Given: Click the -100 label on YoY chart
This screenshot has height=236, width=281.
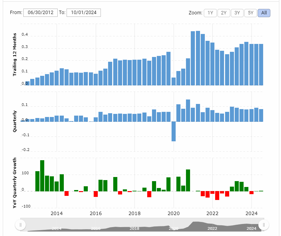Looking at the screenshot, I should click(x=26, y=206).
